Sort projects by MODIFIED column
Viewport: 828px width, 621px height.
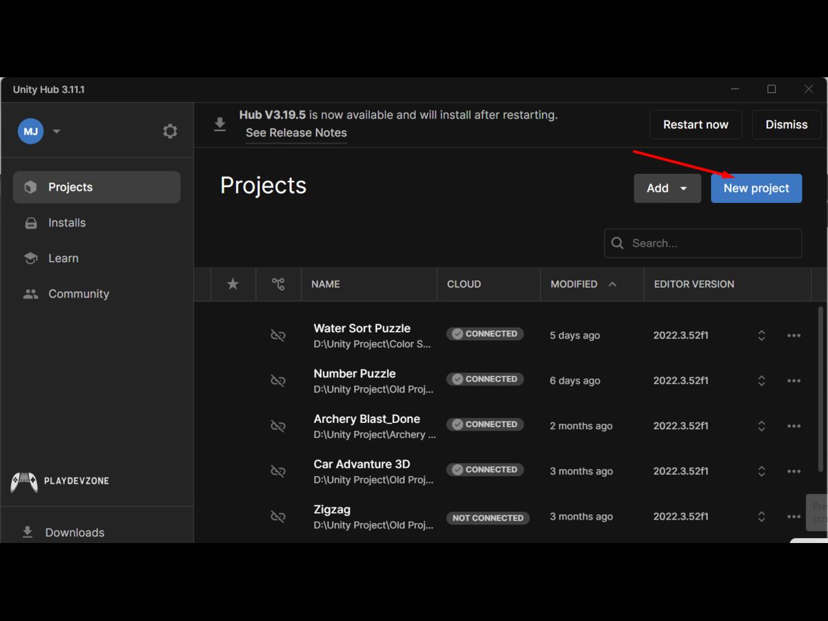574,284
